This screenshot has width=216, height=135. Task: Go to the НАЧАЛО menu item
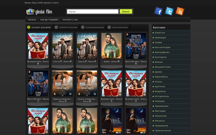tap(32, 20)
